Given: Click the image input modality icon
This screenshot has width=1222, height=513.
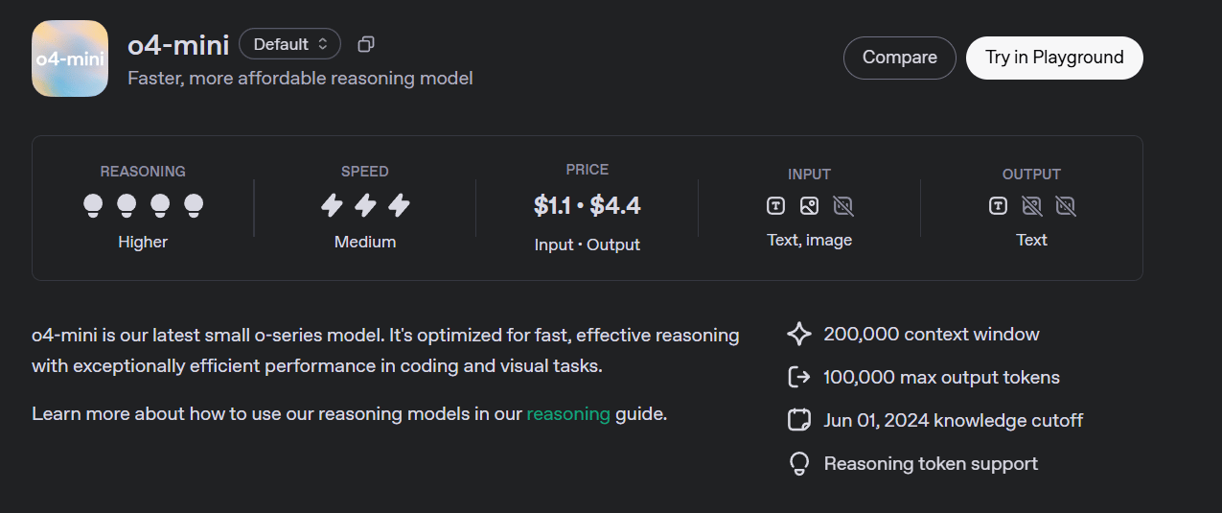Looking at the screenshot, I should 810,205.
